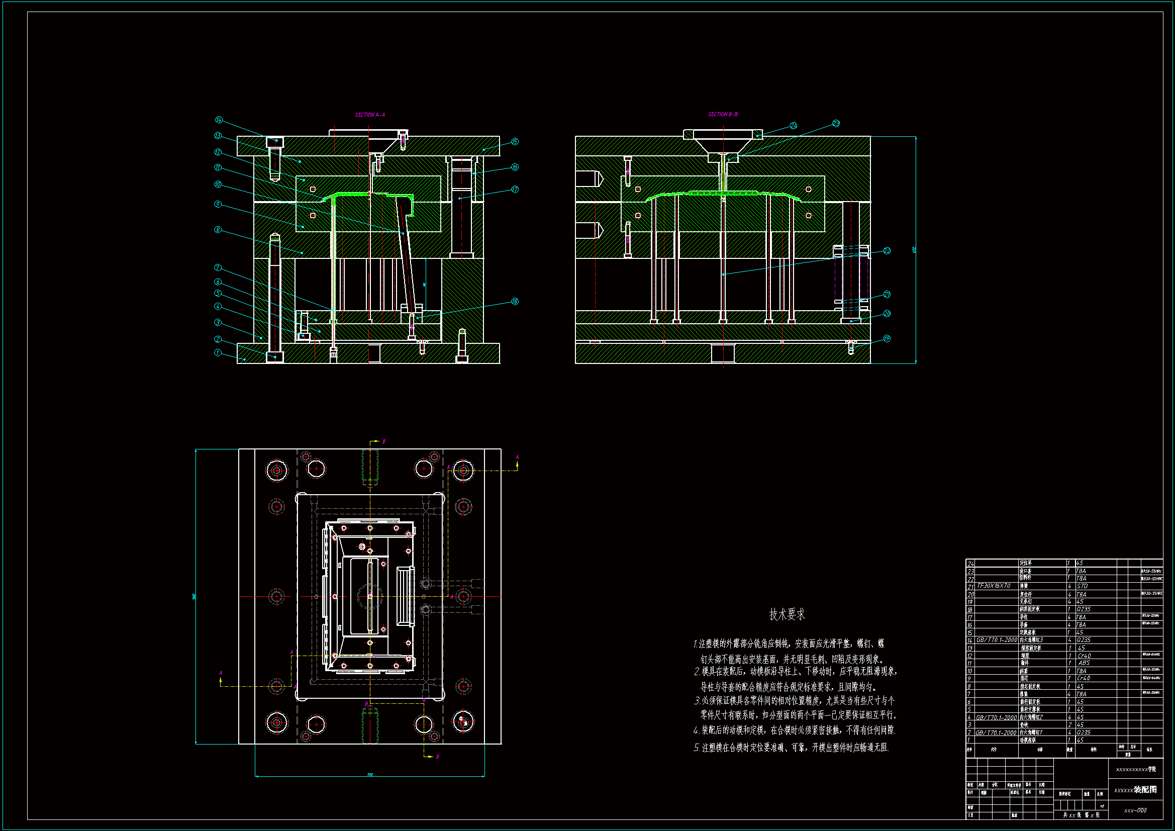Select part balloon number 9
1175x831 pixels.
tap(218, 204)
